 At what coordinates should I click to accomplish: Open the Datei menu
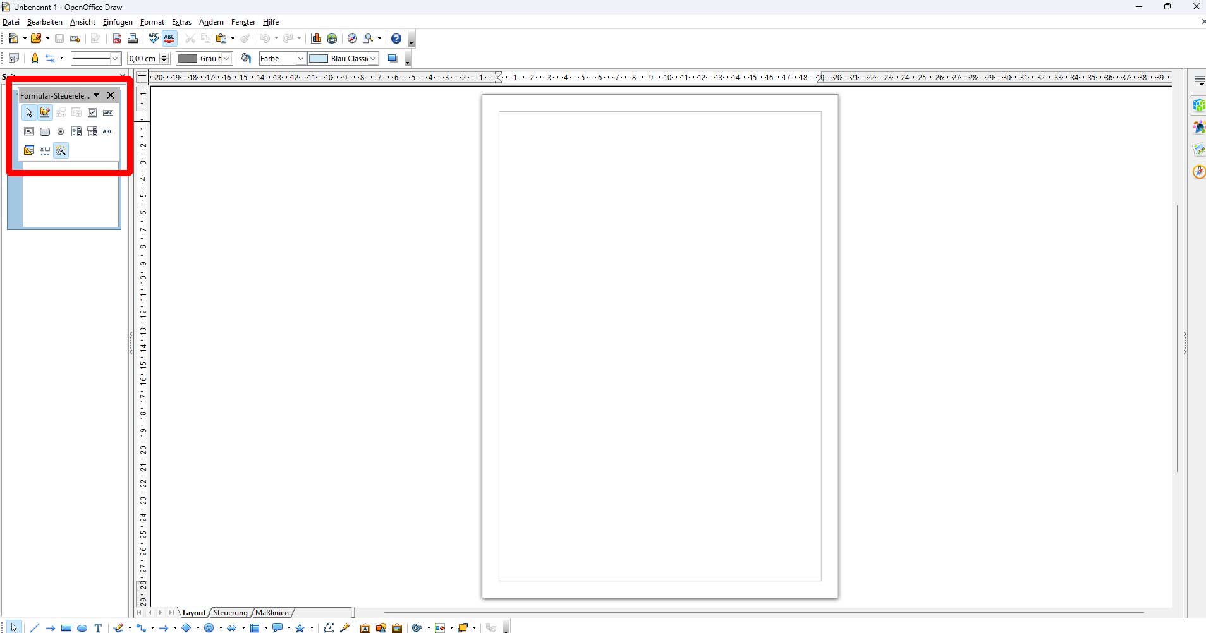pyautogui.click(x=11, y=21)
